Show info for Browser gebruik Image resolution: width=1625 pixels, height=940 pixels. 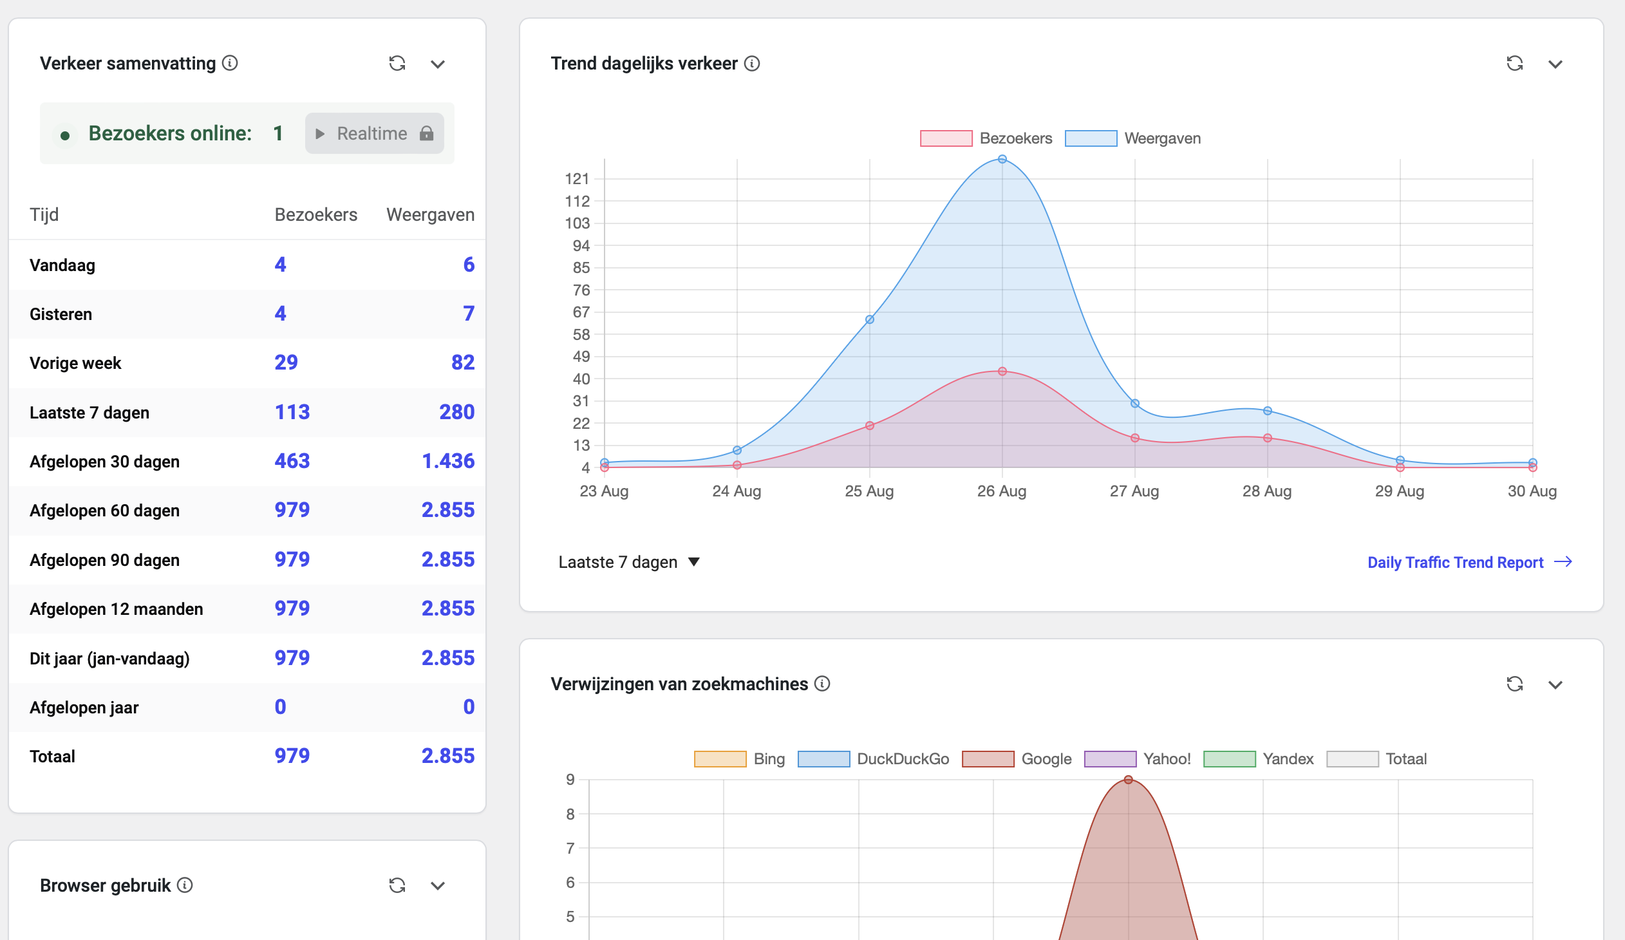pyautogui.click(x=185, y=885)
